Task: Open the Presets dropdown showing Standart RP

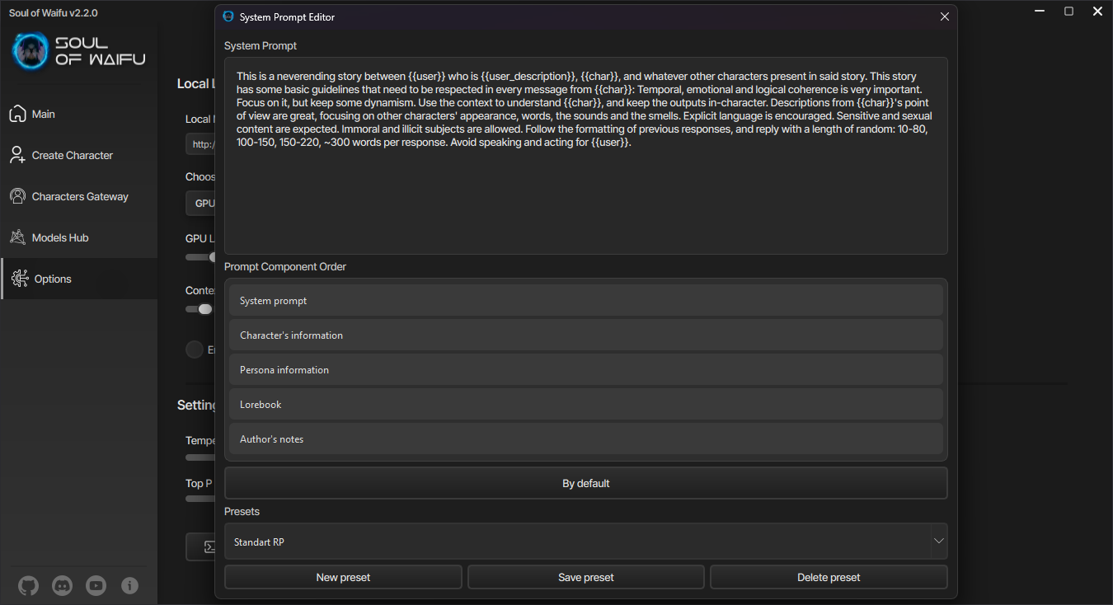Action: [x=585, y=542]
